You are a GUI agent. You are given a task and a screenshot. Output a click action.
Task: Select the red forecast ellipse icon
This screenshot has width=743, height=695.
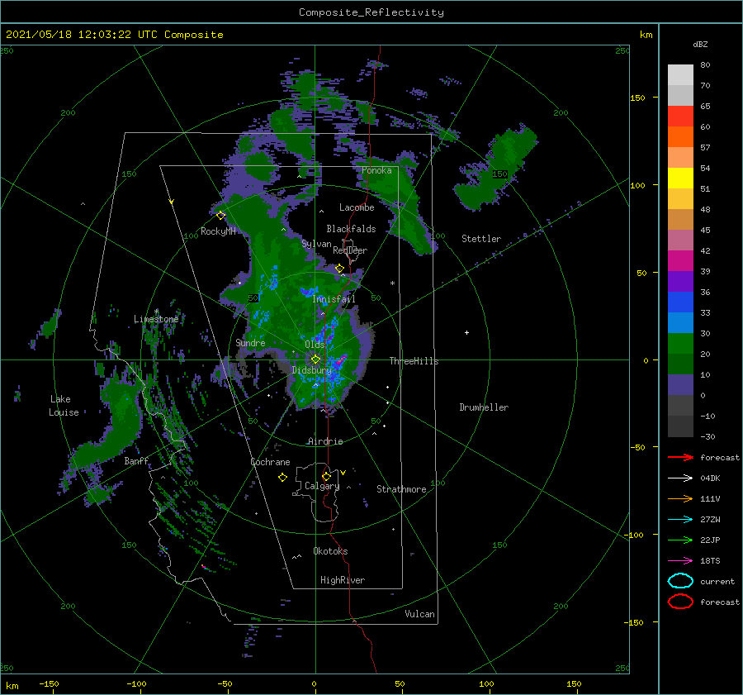[680, 602]
